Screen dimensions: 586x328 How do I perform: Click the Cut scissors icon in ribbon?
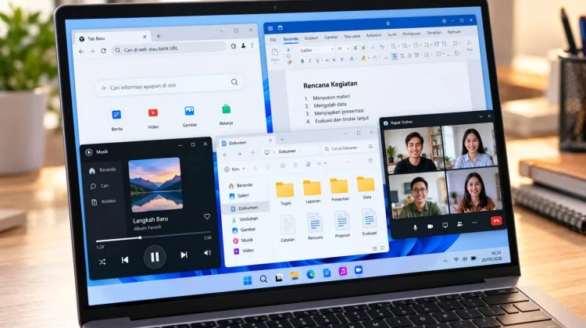288,50
